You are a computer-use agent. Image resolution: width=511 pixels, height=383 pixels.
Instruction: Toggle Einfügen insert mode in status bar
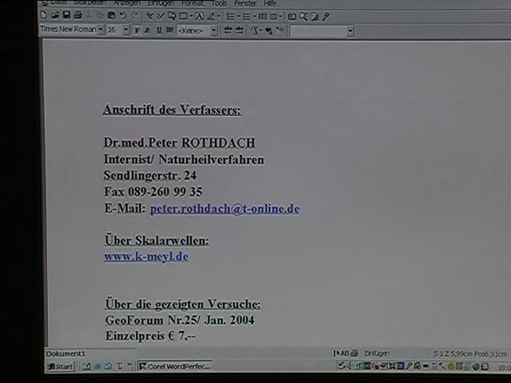377,353
